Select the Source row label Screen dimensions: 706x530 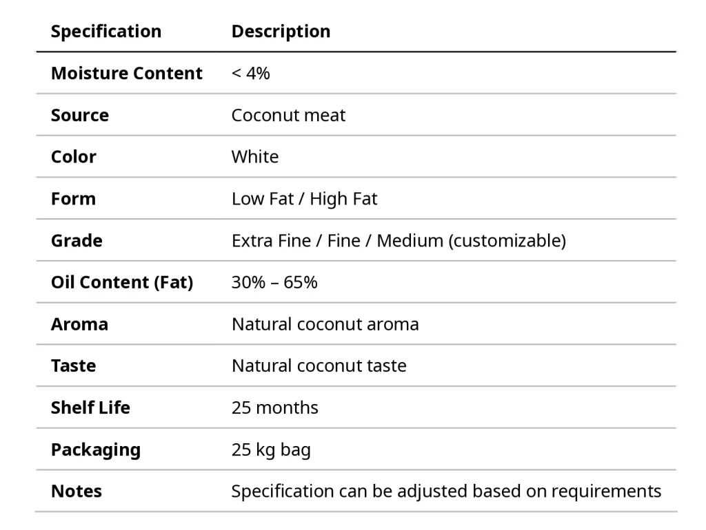click(80, 115)
